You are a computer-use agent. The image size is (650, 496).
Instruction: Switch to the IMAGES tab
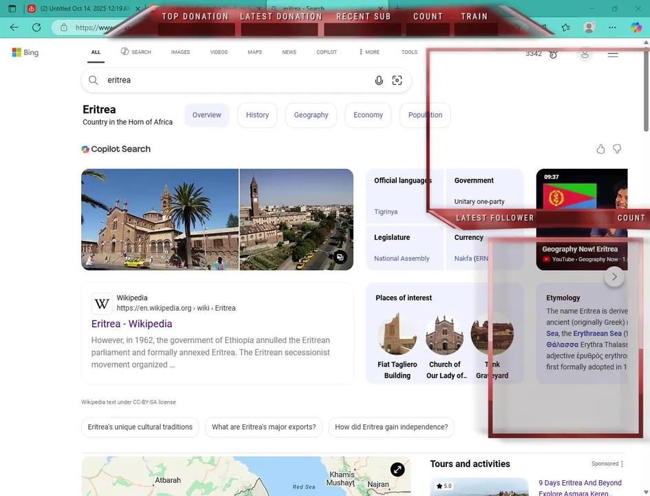180,52
